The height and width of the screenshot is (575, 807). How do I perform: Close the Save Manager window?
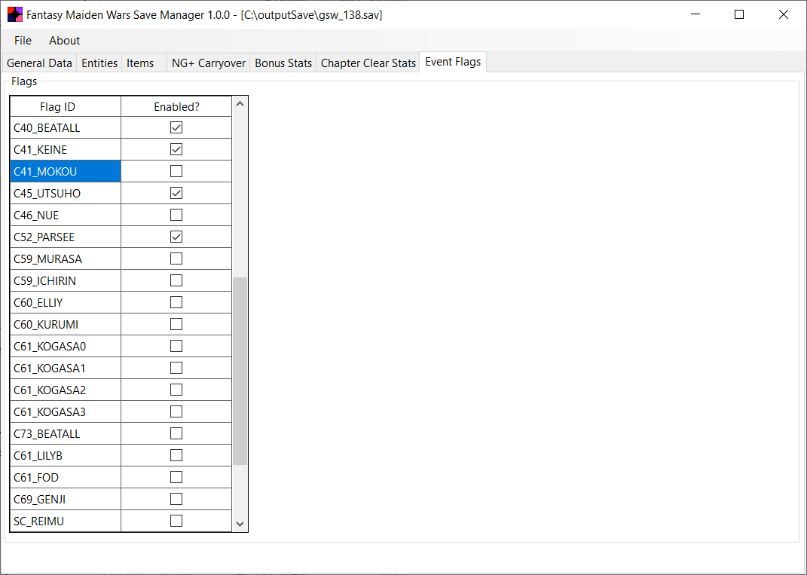(x=784, y=14)
